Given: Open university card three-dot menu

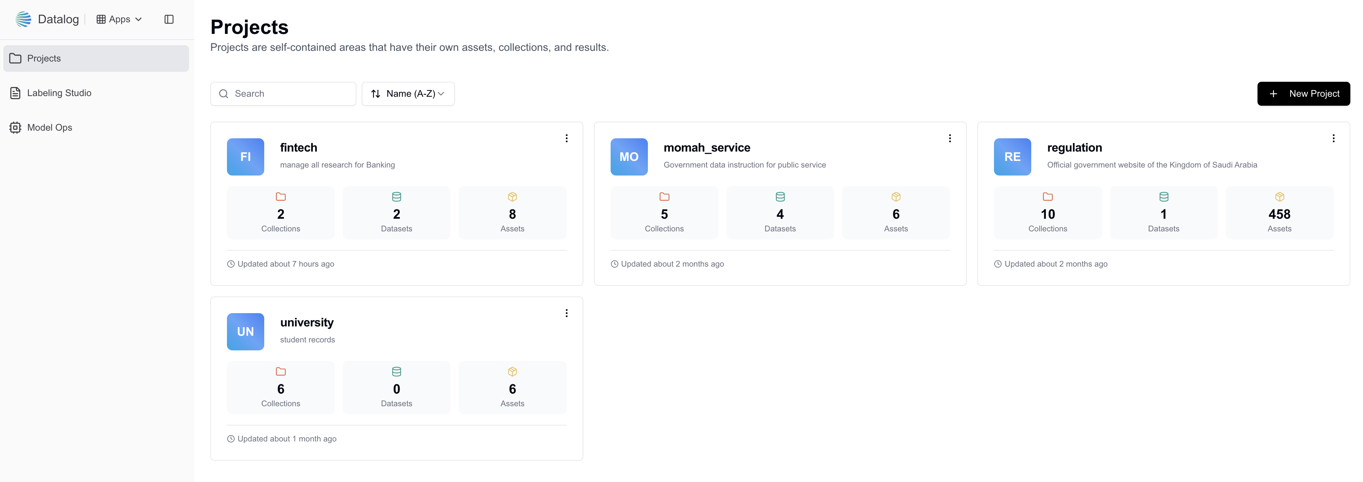Looking at the screenshot, I should (566, 313).
